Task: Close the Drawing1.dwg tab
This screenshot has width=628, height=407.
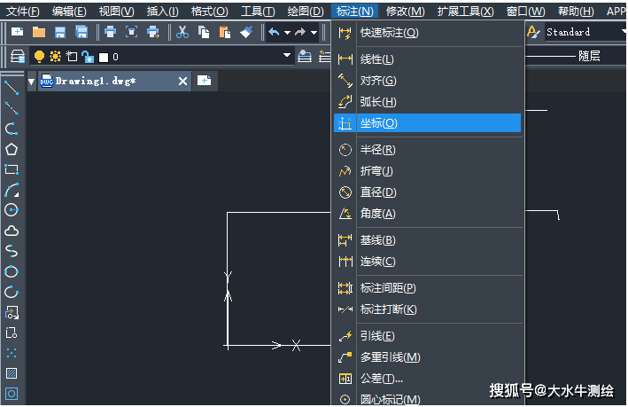Action: 182,82
